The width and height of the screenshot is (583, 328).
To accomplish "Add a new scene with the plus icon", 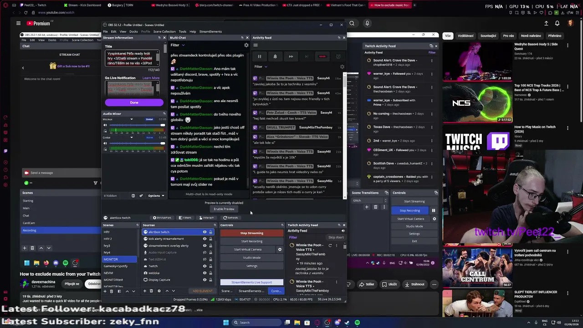I will (x=105, y=291).
